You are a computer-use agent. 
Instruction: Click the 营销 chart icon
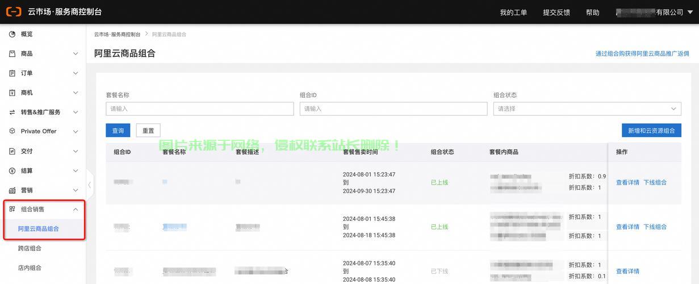tap(12, 190)
